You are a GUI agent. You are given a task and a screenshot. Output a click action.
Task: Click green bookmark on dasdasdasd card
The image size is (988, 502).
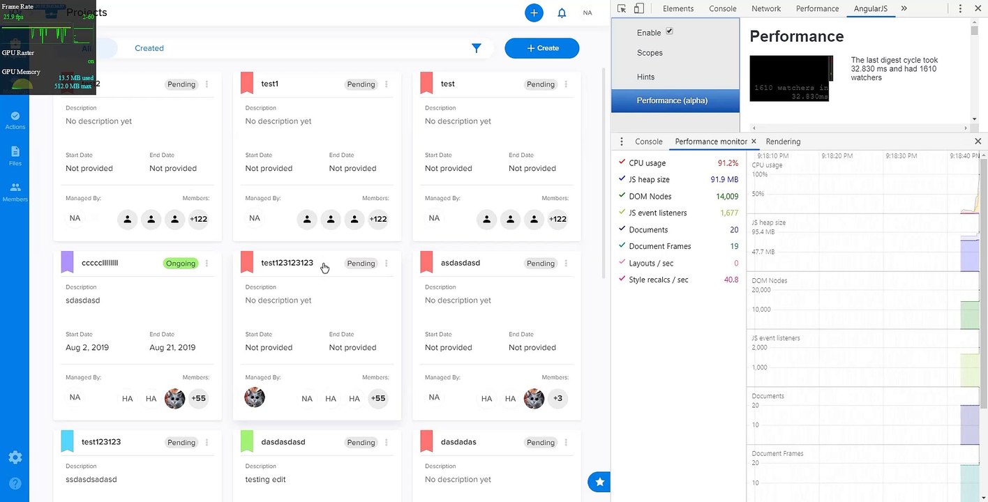[x=246, y=441]
